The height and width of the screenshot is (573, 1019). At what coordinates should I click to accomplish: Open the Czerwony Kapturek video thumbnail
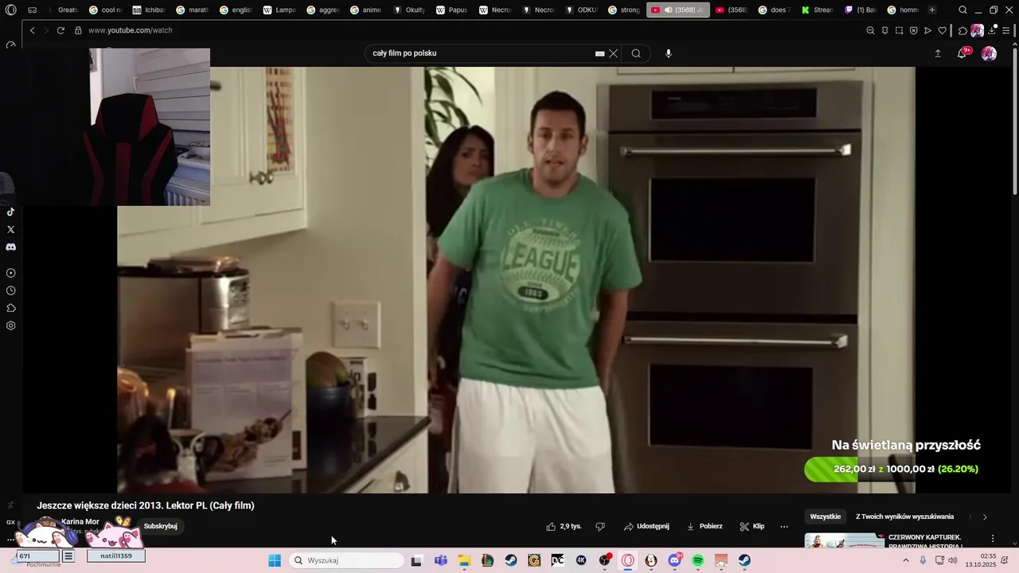click(x=844, y=540)
